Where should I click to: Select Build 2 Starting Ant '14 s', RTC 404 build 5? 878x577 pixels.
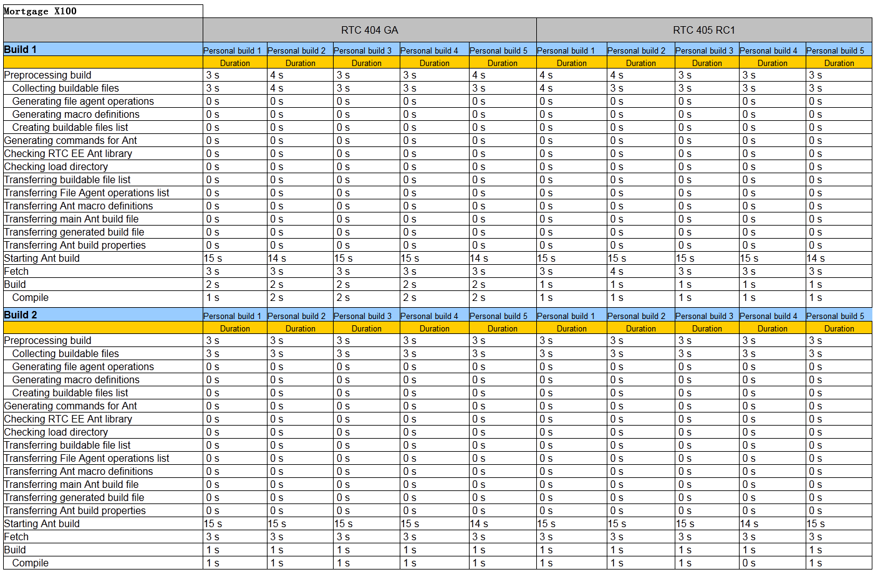pos(479,523)
